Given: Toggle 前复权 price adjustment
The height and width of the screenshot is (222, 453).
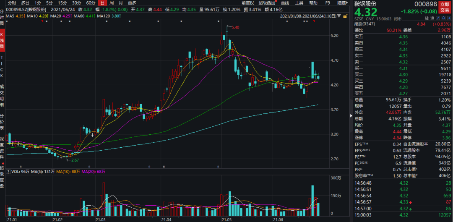Looking at the screenshot, I should tap(247, 3).
